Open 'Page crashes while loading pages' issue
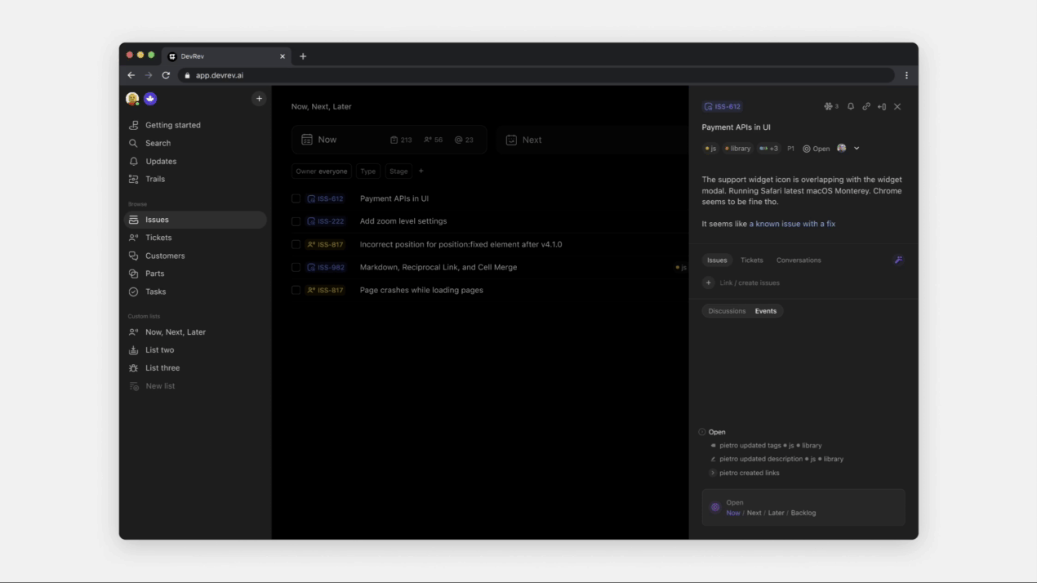This screenshot has width=1037, height=583. point(421,290)
